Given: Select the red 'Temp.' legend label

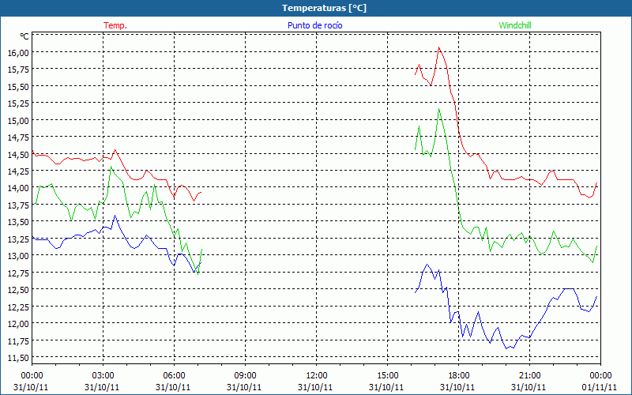Looking at the screenshot, I should [x=115, y=25].
